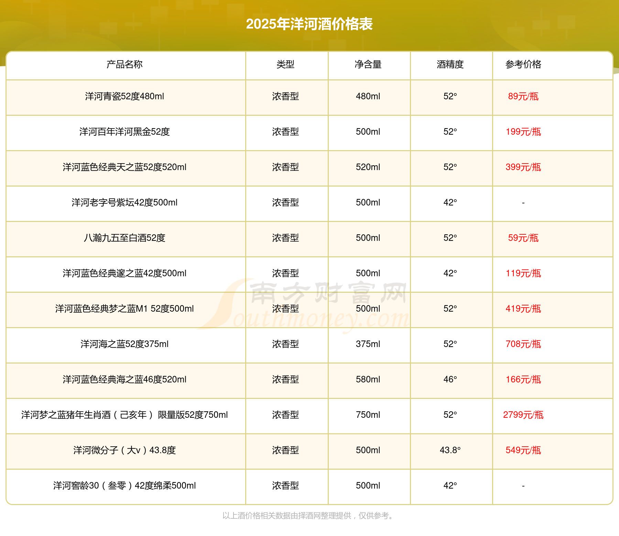Screen dimensions: 619x536
Task: Click the 166元/瓶 price
Action: pos(523,379)
